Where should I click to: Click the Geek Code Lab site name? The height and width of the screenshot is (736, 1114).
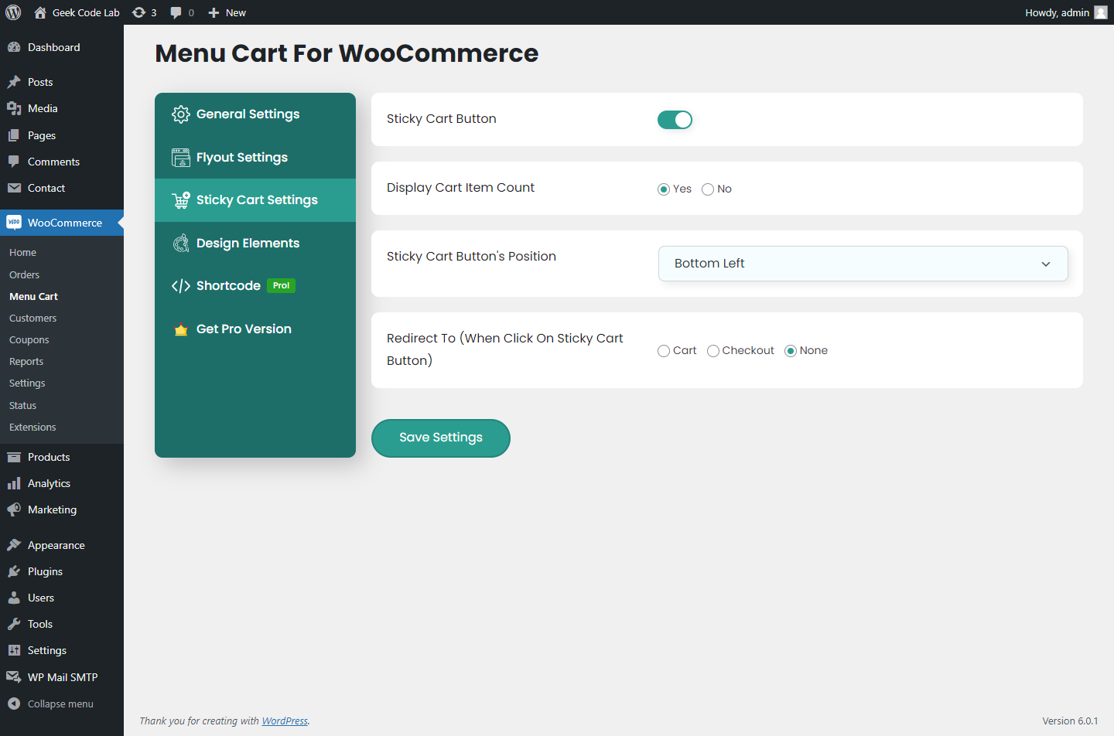coord(86,12)
